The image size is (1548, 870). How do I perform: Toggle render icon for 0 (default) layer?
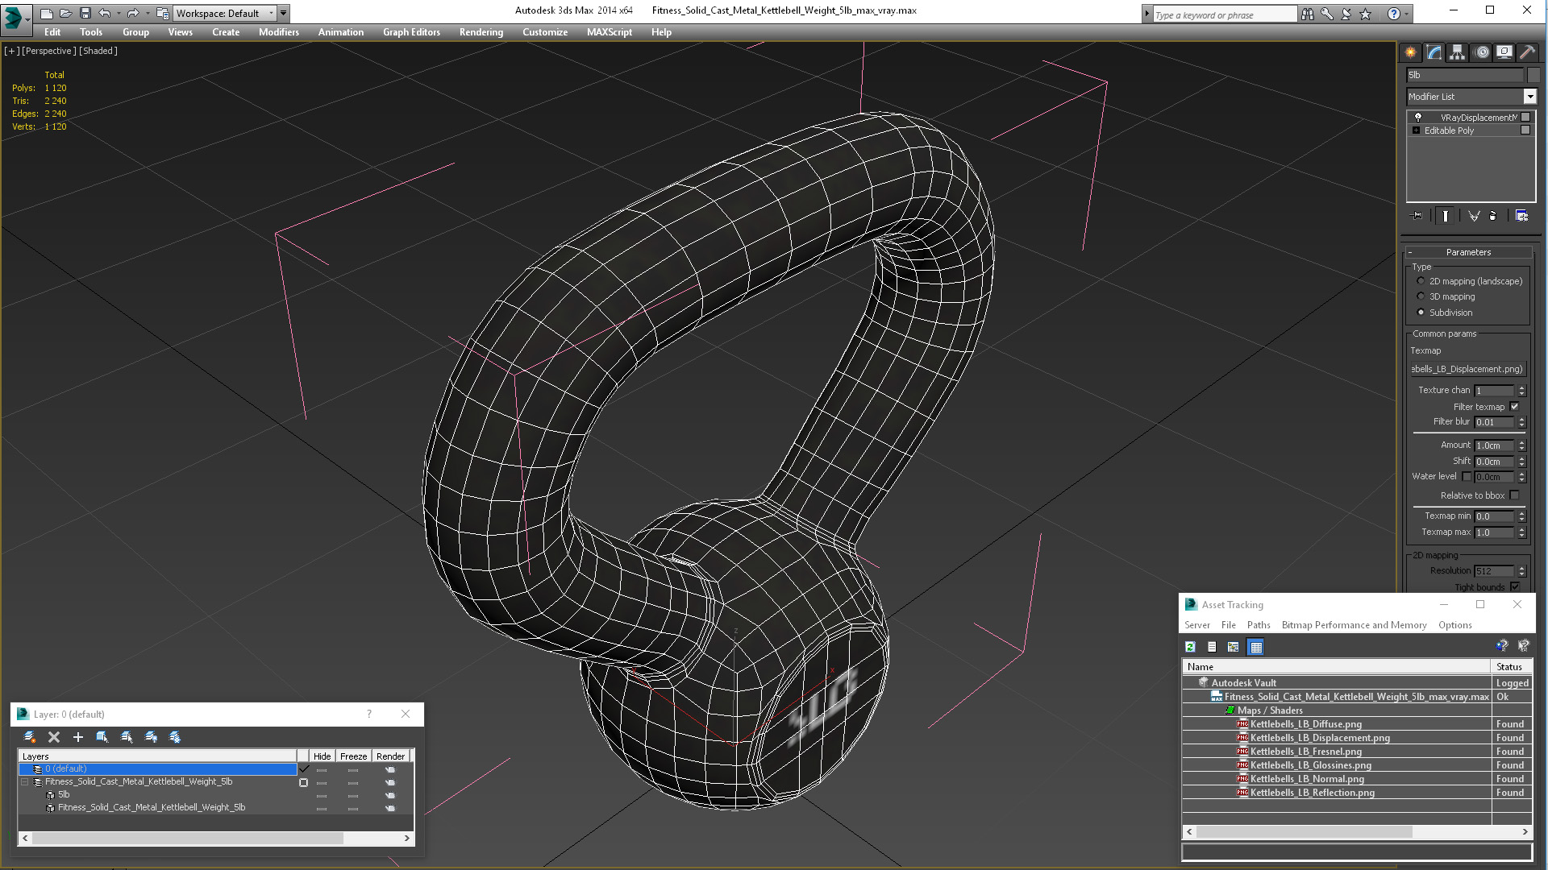point(390,769)
